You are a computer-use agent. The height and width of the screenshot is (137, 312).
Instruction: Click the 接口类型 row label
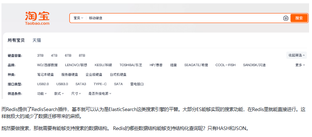pyautogui.click(x=15, y=84)
